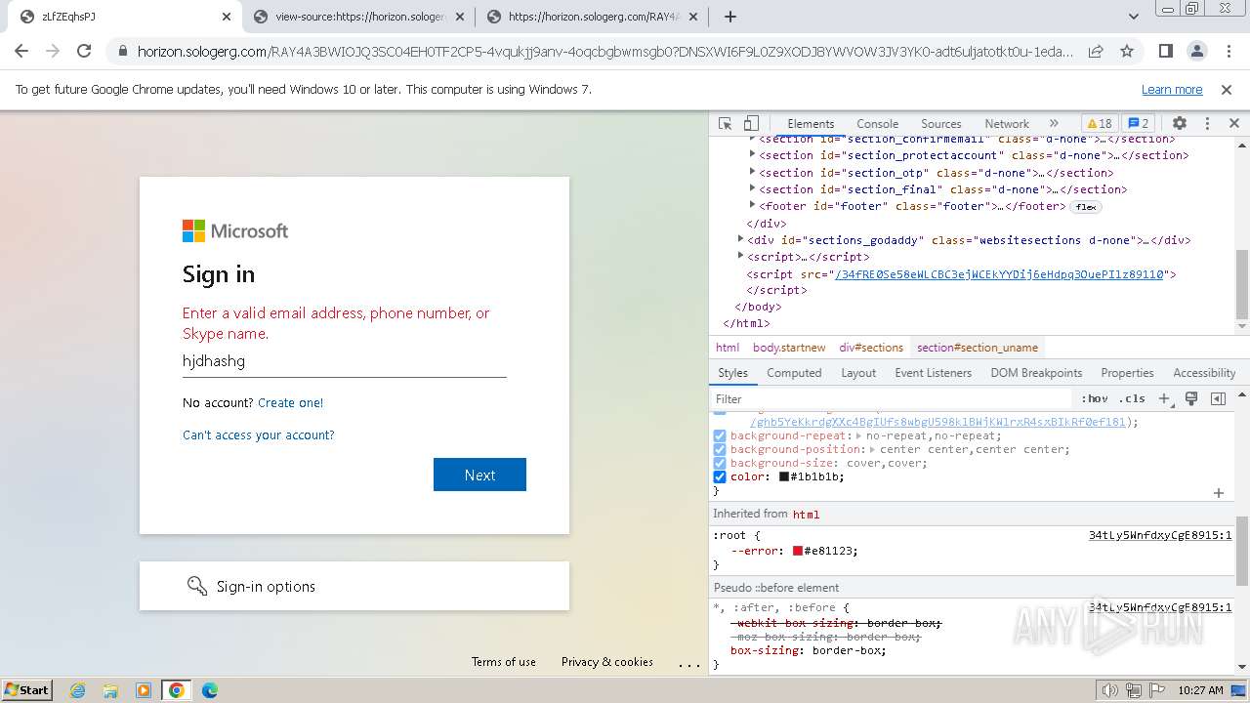The width and height of the screenshot is (1250, 703).
Task: Add a property using the plus in the style rule
Action: pyautogui.click(x=1218, y=493)
